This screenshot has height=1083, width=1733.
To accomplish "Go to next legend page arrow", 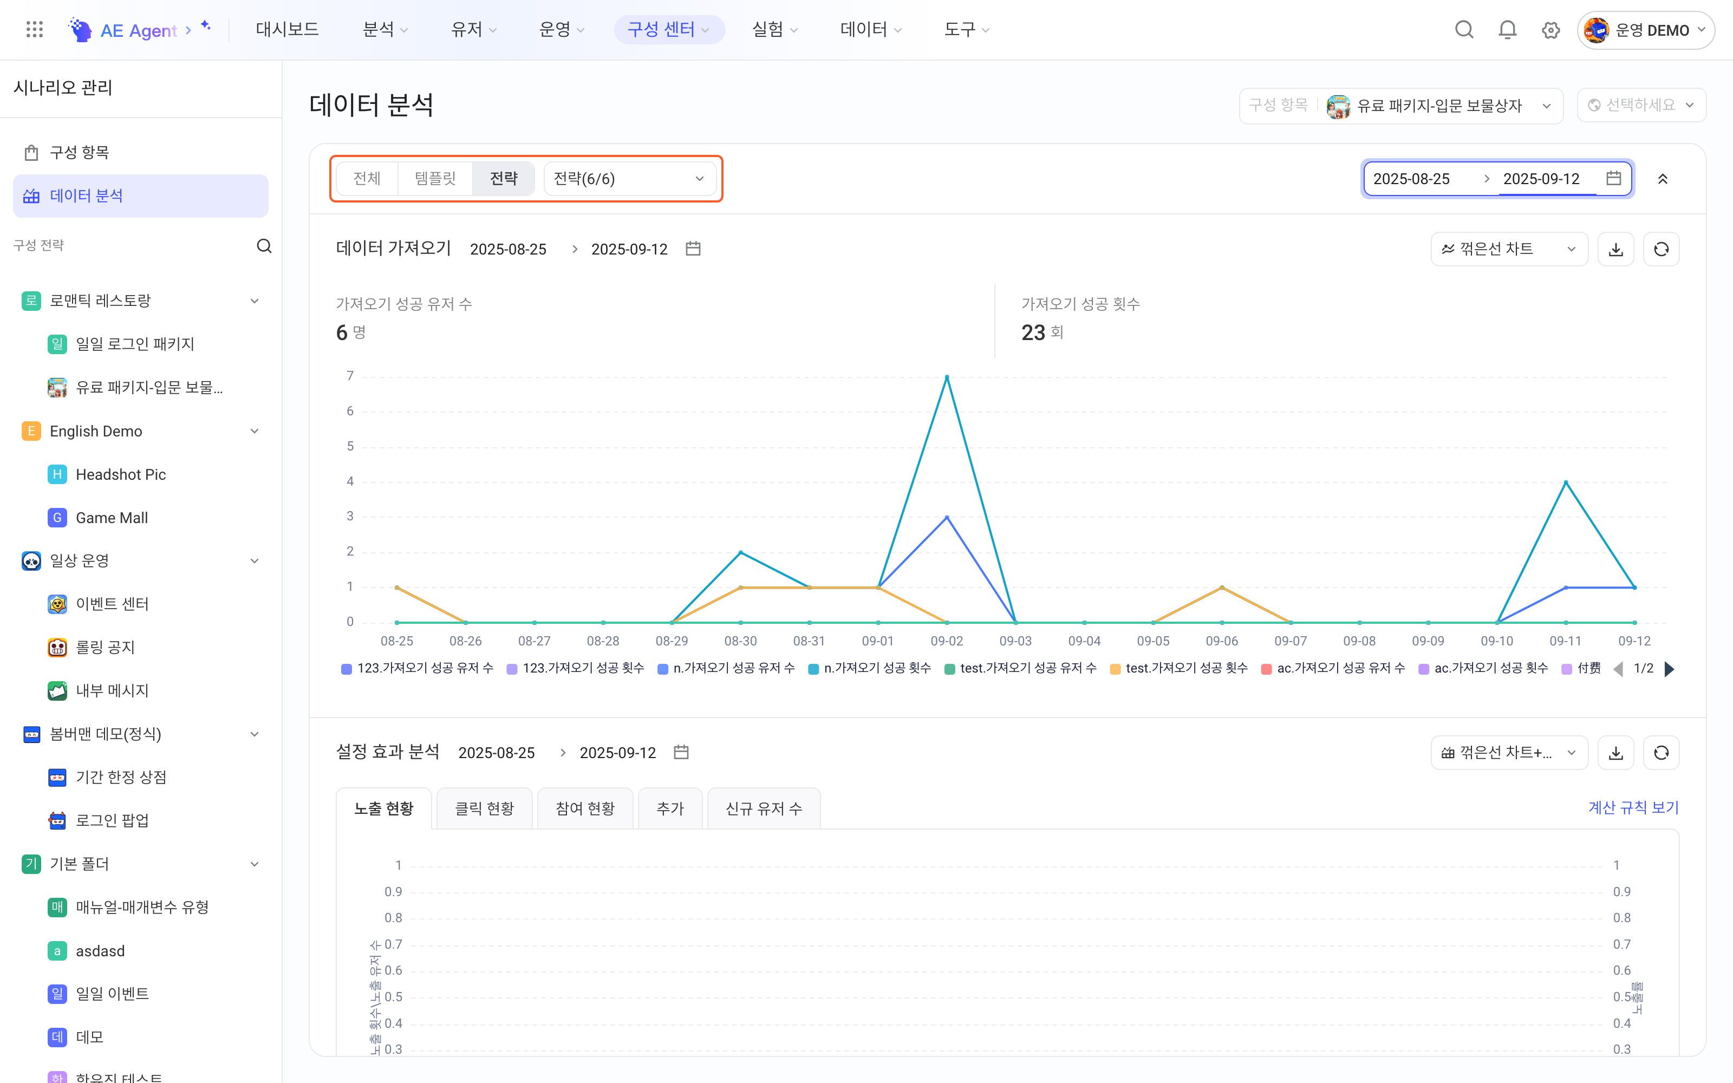I will [x=1669, y=668].
